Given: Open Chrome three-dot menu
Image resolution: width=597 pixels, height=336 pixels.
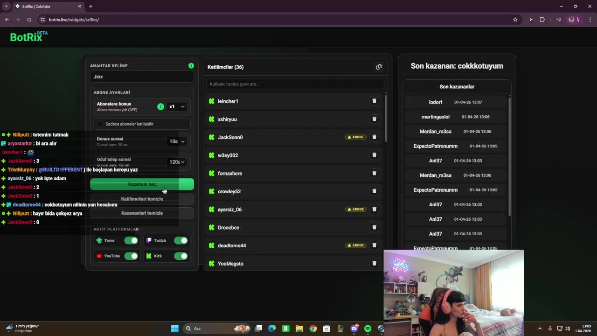Looking at the screenshot, I should 590,20.
